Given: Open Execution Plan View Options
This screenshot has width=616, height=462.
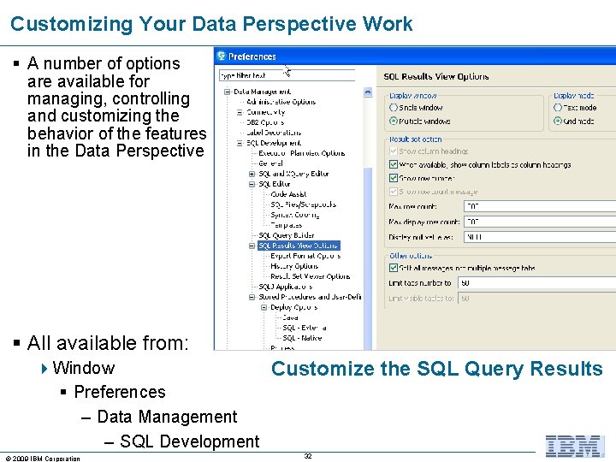Looking at the screenshot, I should pos(301,153).
